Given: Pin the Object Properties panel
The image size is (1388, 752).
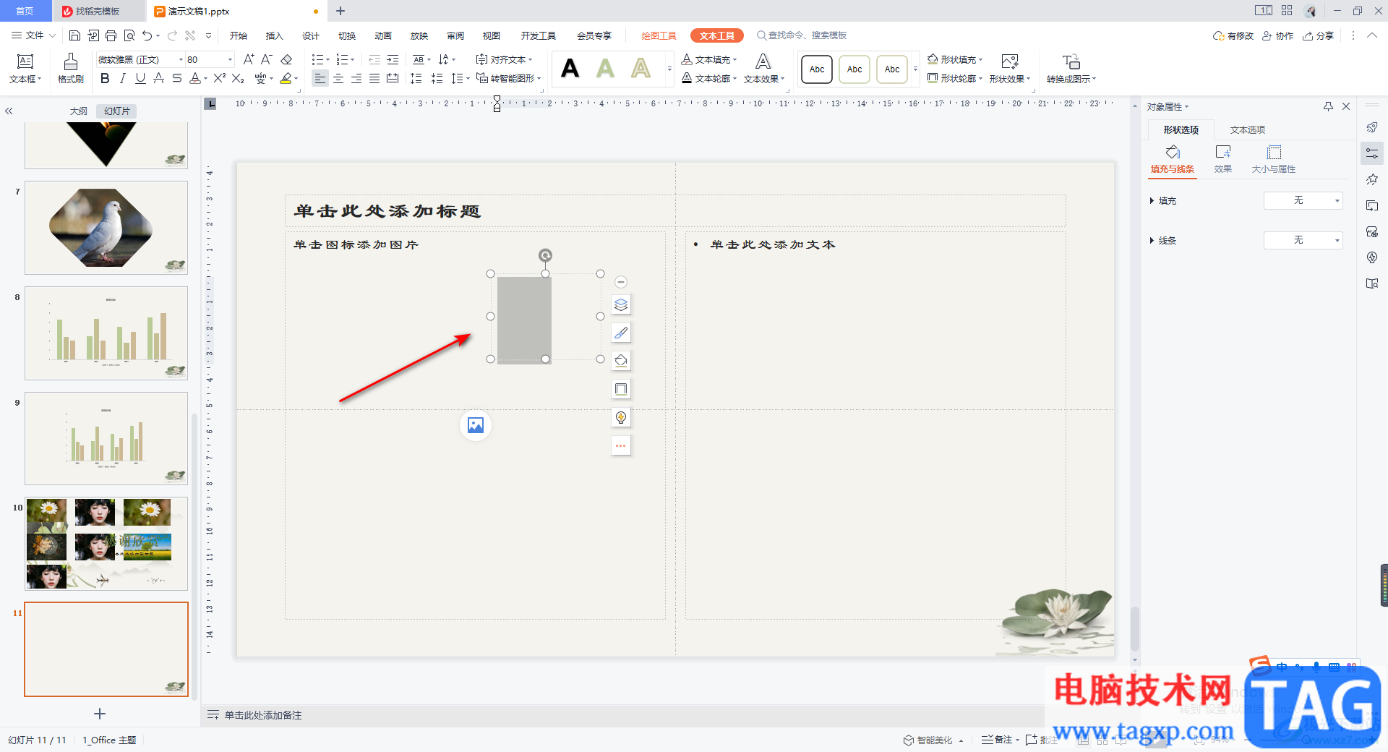Looking at the screenshot, I should (1328, 106).
